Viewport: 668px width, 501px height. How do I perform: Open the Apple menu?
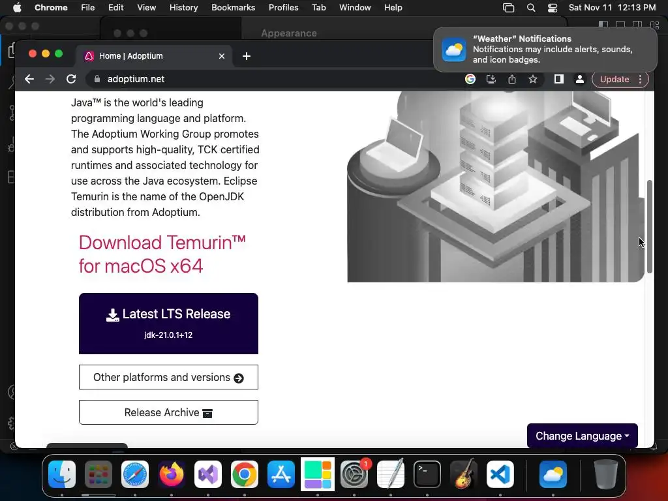17,8
